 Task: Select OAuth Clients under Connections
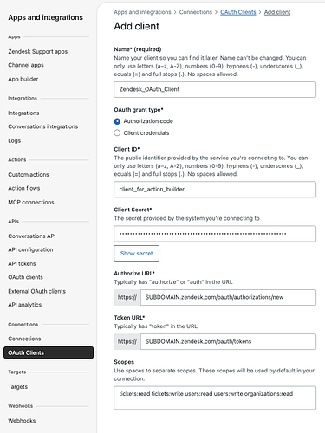click(x=49, y=352)
